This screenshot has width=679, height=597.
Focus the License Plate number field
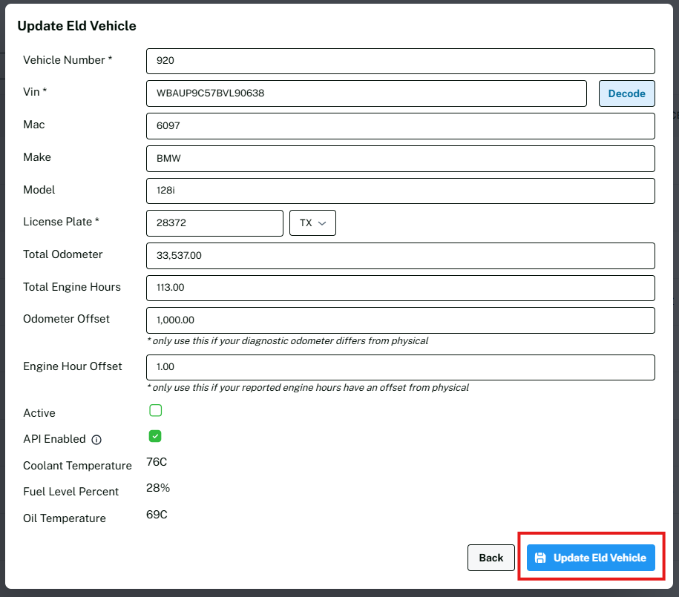215,223
